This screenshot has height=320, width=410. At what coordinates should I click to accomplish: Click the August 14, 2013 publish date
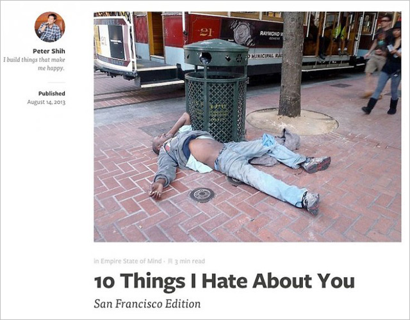tap(46, 102)
